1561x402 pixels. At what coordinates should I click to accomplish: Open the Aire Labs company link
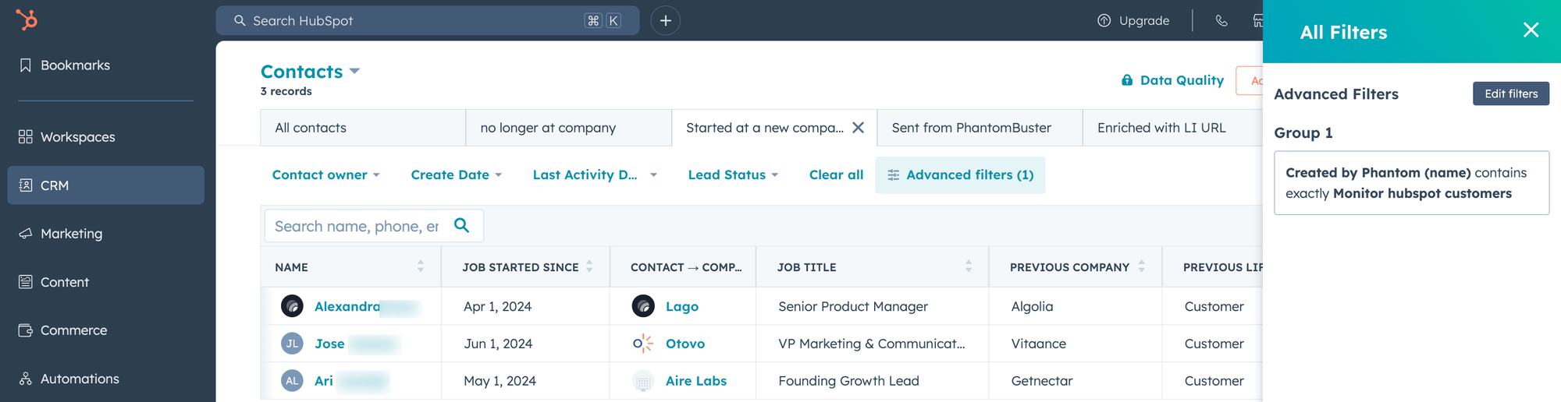(x=696, y=381)
